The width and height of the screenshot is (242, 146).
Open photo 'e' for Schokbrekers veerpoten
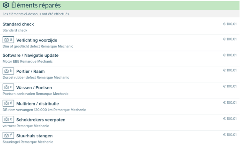tap(8, 120)
